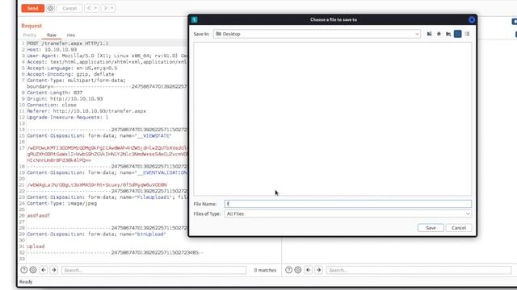Viewport: 517px width, 290px height.
Task: Switch to the Hex request tab
Action: (x=71, y=35)
